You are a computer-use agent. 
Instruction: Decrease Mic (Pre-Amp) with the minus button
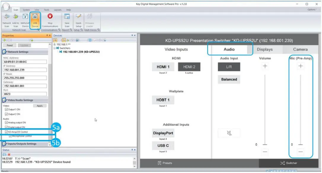pos(300,152)
